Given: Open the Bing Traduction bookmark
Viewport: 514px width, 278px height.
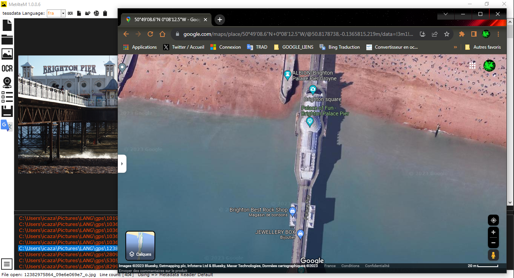Looking at the screenshot, I should click(x=340, y=47).
